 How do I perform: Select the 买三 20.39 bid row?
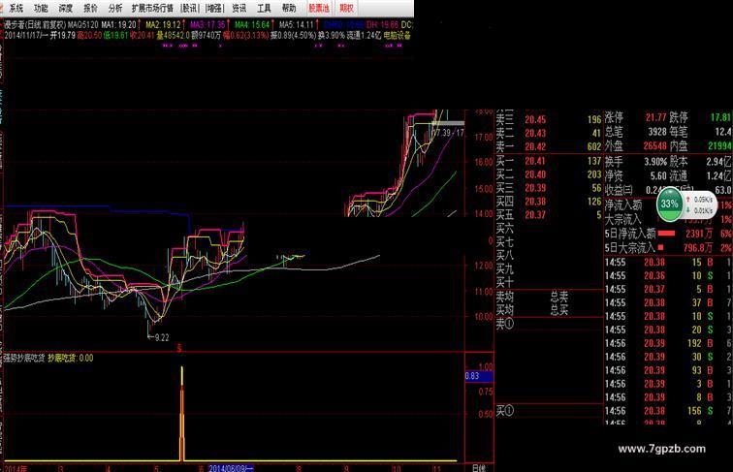click(x=549, y=188)
